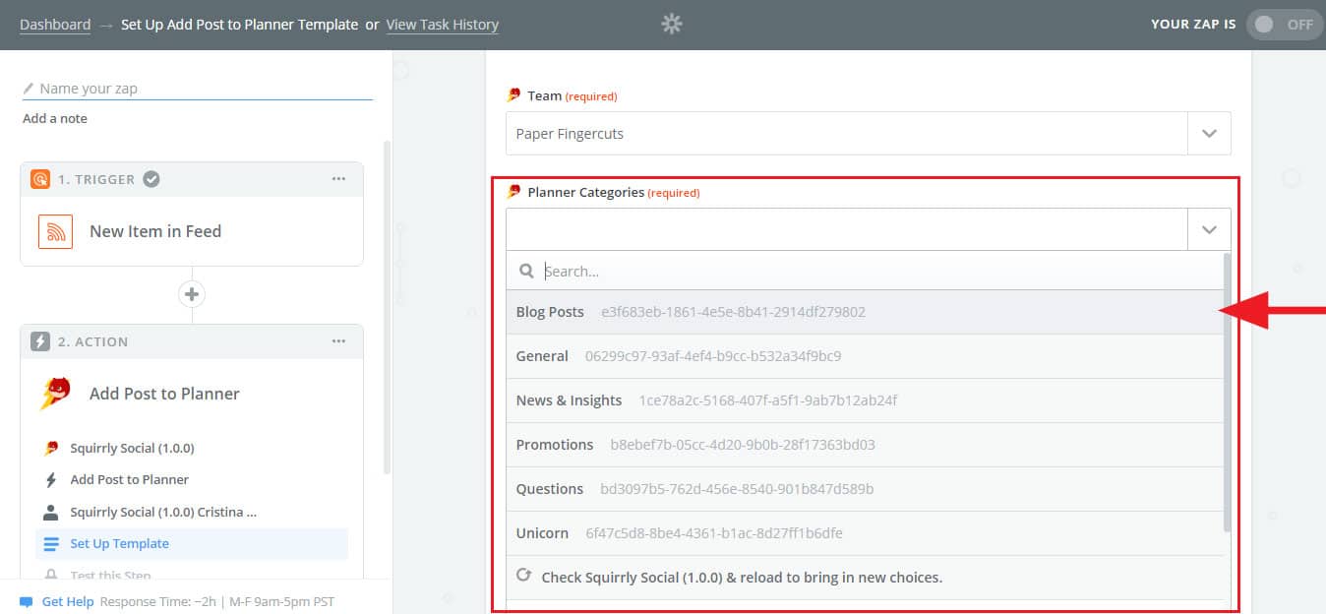
Task: Click the left sidebar's vertical scrollbar
Action: pyautogui.click(x=387, y=307)
